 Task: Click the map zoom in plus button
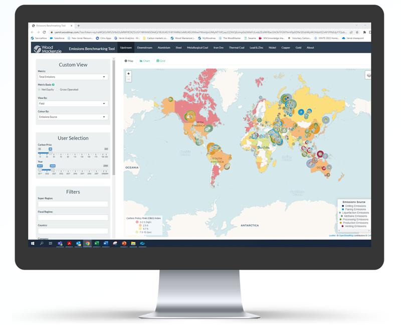128,74
